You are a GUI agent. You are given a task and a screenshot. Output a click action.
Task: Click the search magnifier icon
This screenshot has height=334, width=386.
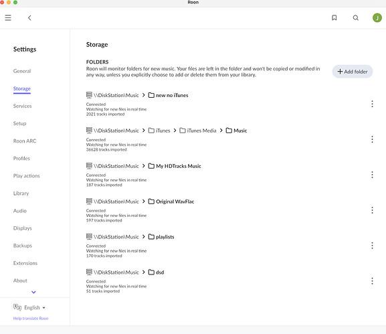(355, 17)
